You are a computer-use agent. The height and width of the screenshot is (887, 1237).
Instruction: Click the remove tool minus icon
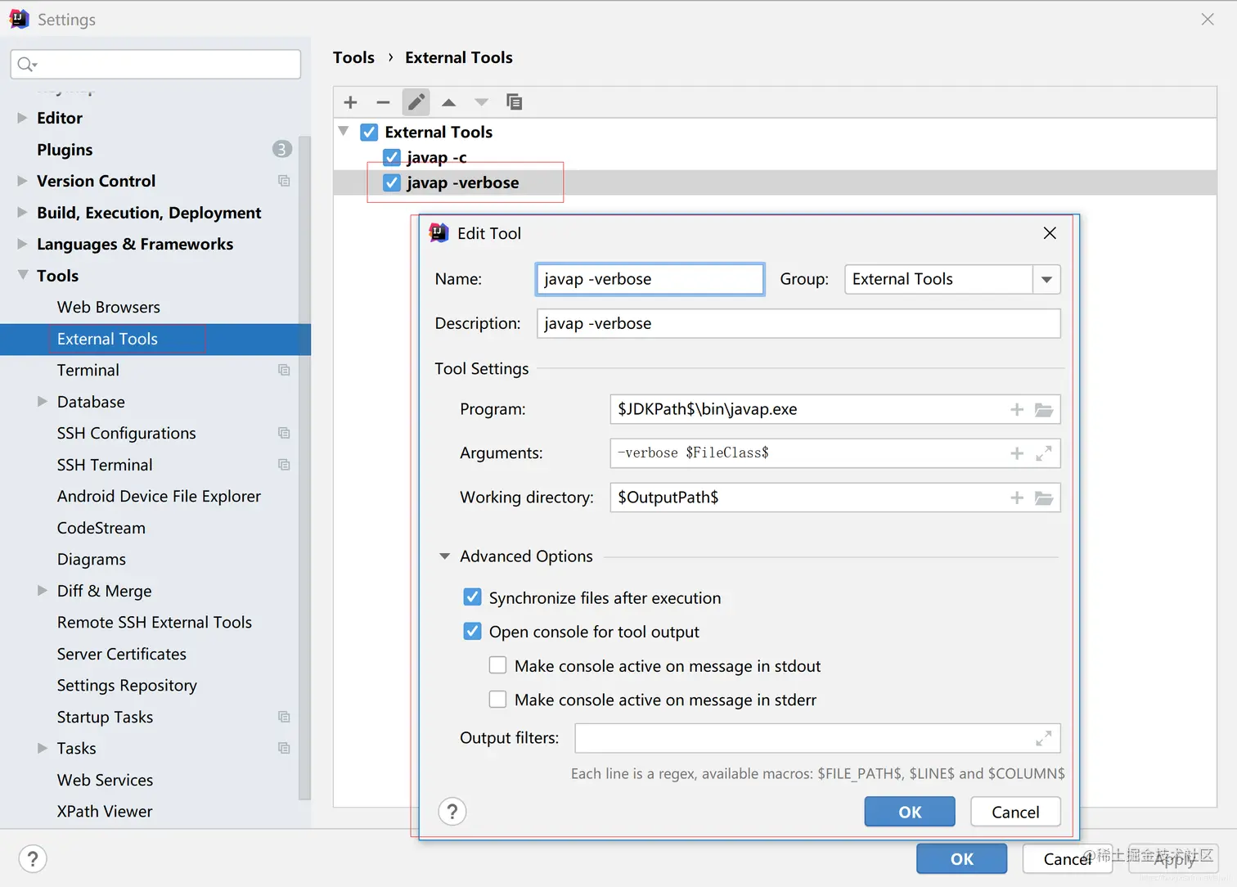(x=383, y=102)
